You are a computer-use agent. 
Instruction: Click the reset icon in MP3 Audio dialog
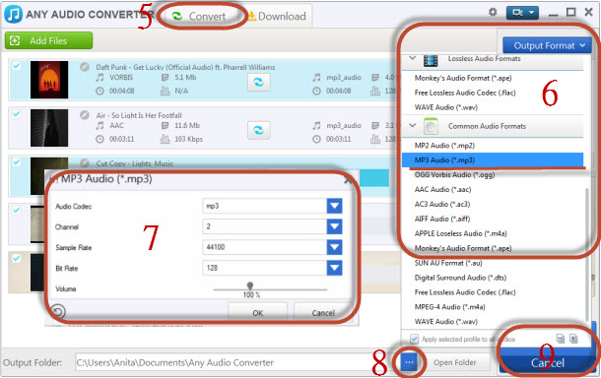tap(58, 311)
